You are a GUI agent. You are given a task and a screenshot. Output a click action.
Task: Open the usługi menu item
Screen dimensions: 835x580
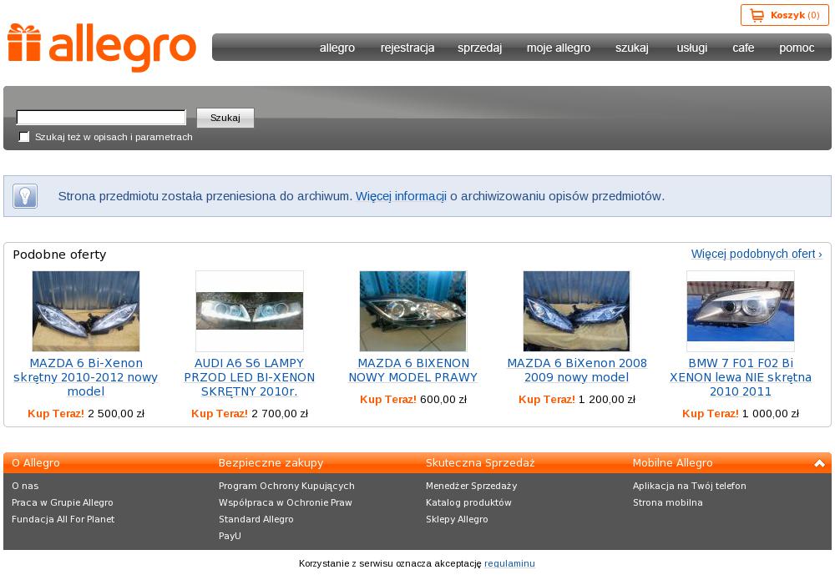691,48
